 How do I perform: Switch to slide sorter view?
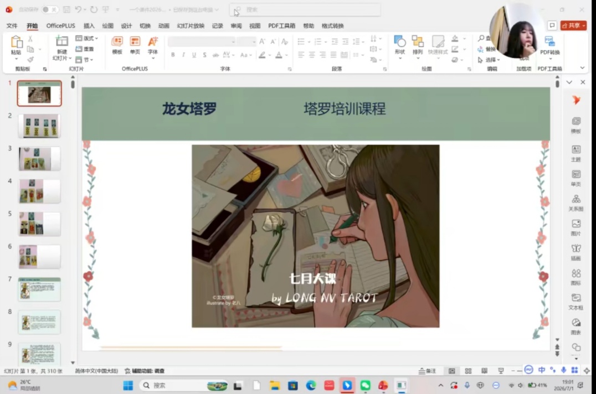(x=468, y=371)
